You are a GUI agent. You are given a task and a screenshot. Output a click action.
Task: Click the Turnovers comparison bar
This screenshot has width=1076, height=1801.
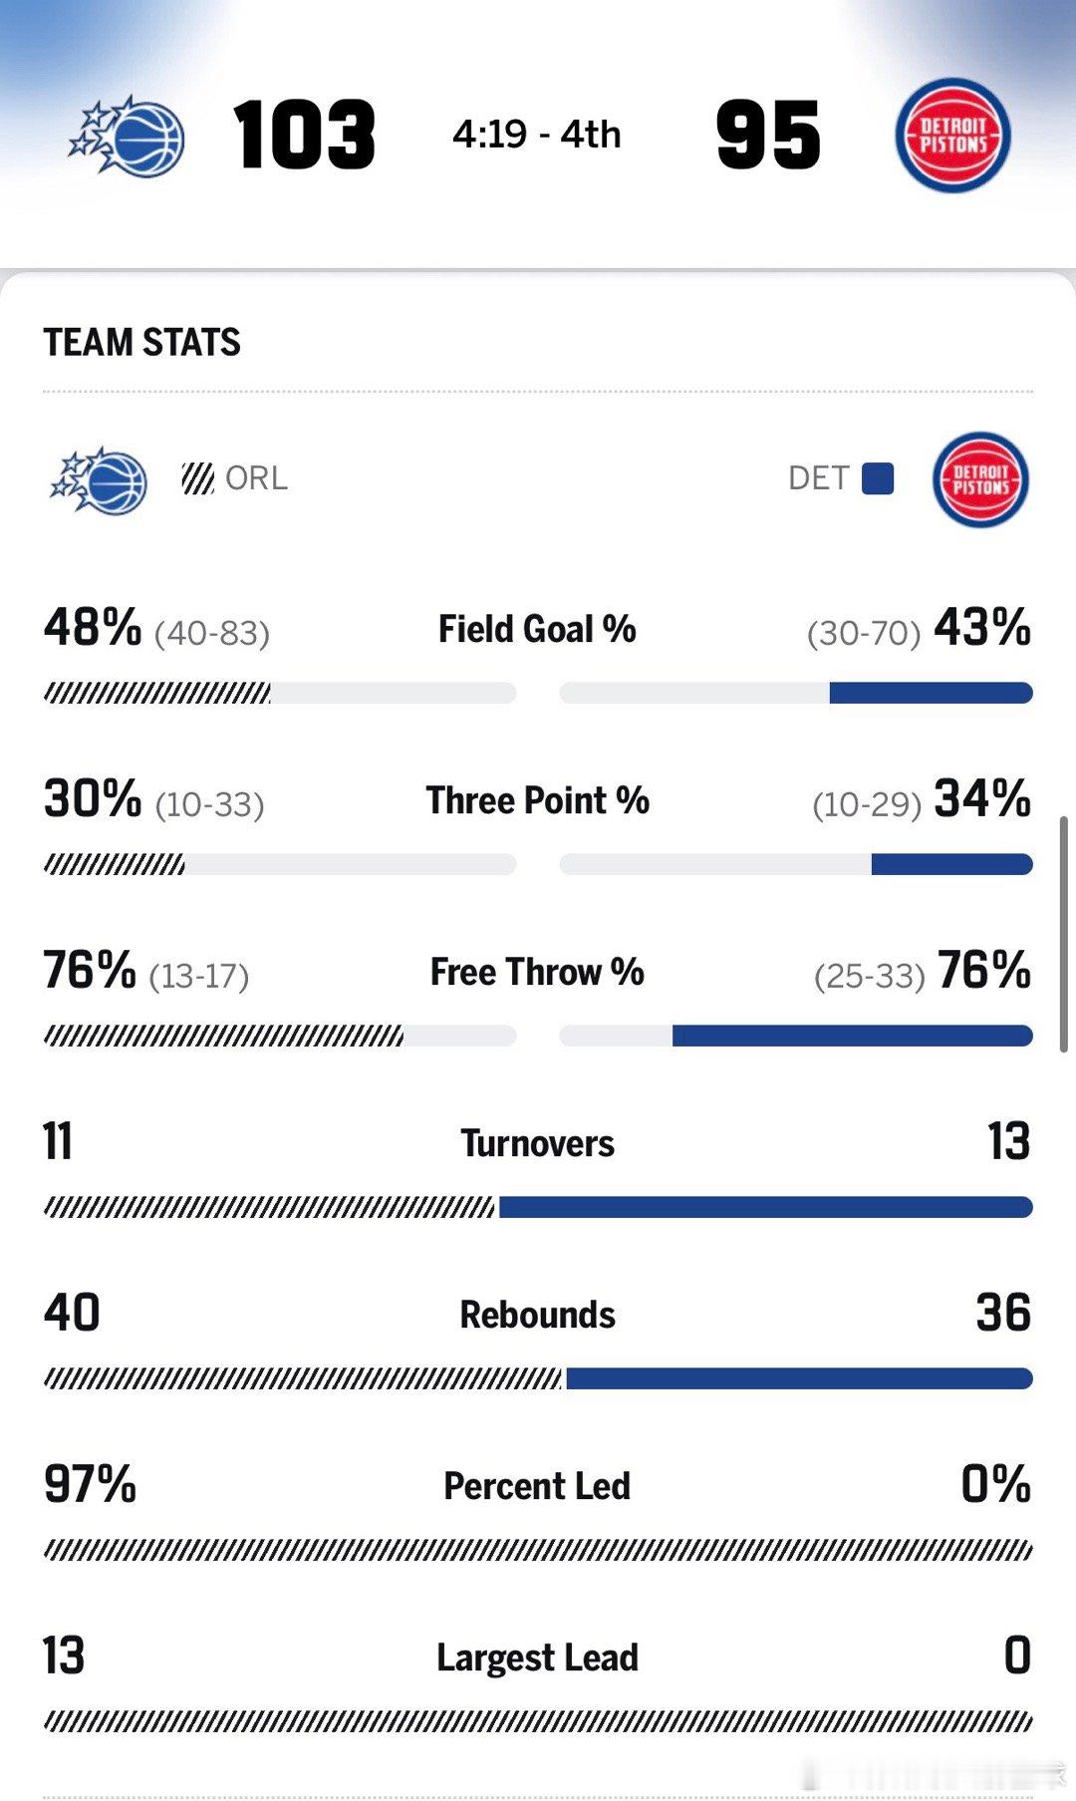coord(538,1207)
